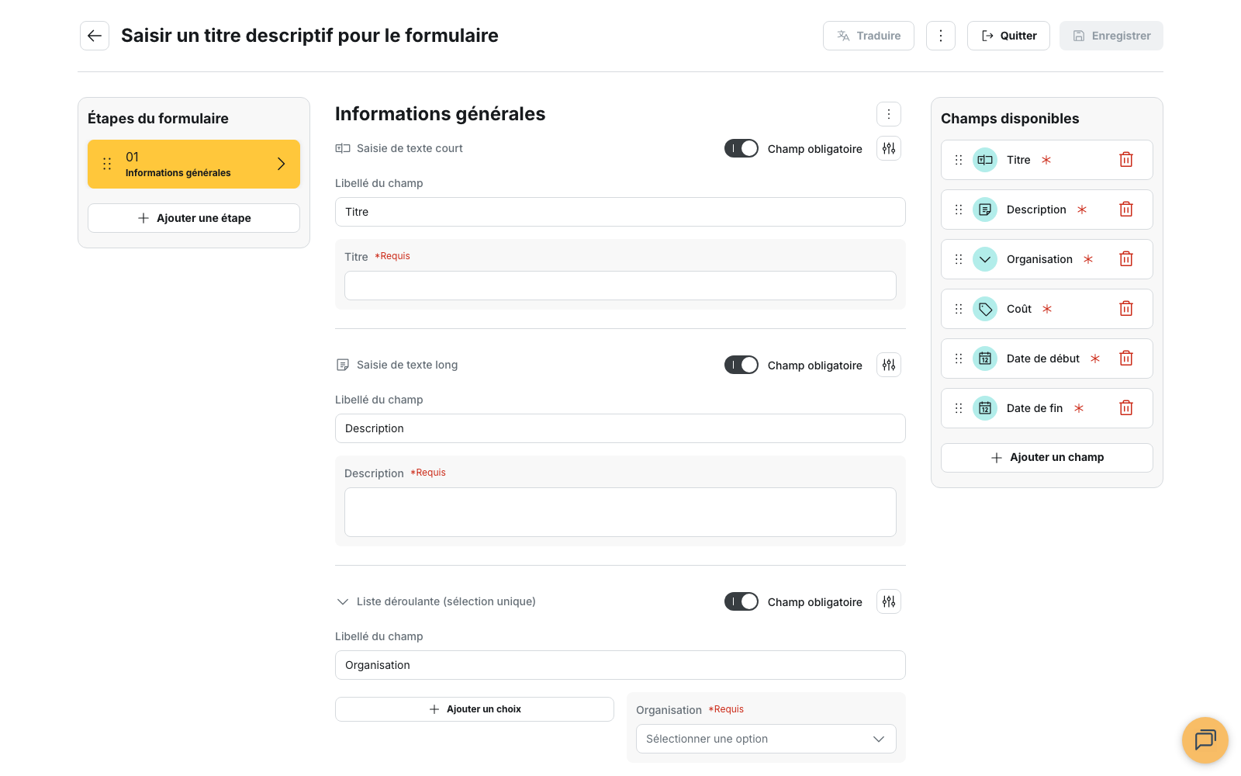Click the Libellé du champ input containing Titre
The width and height of the screenshot is (1241, 776).
pos(620,212)
